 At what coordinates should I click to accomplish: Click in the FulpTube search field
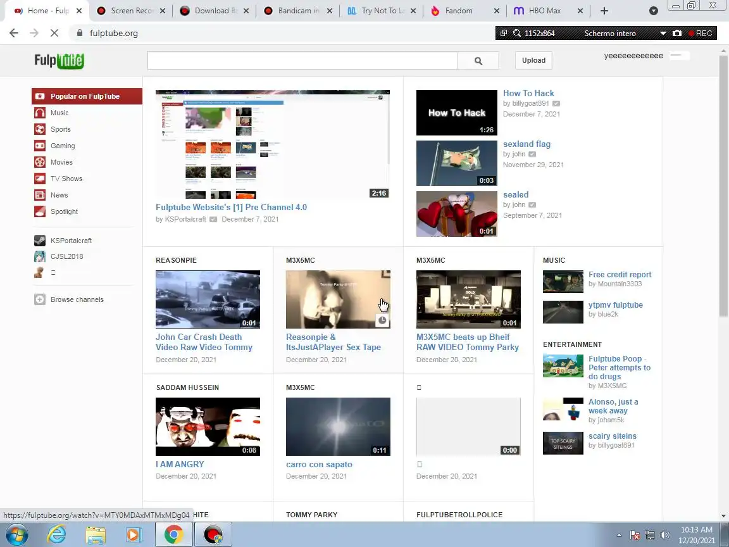click(x=302, y=61)
